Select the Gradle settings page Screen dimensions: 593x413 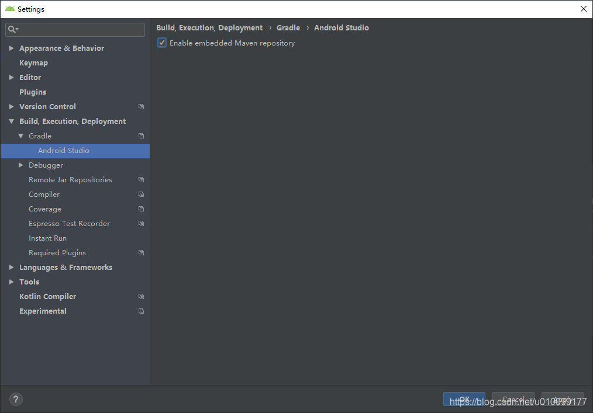[40, 136]
